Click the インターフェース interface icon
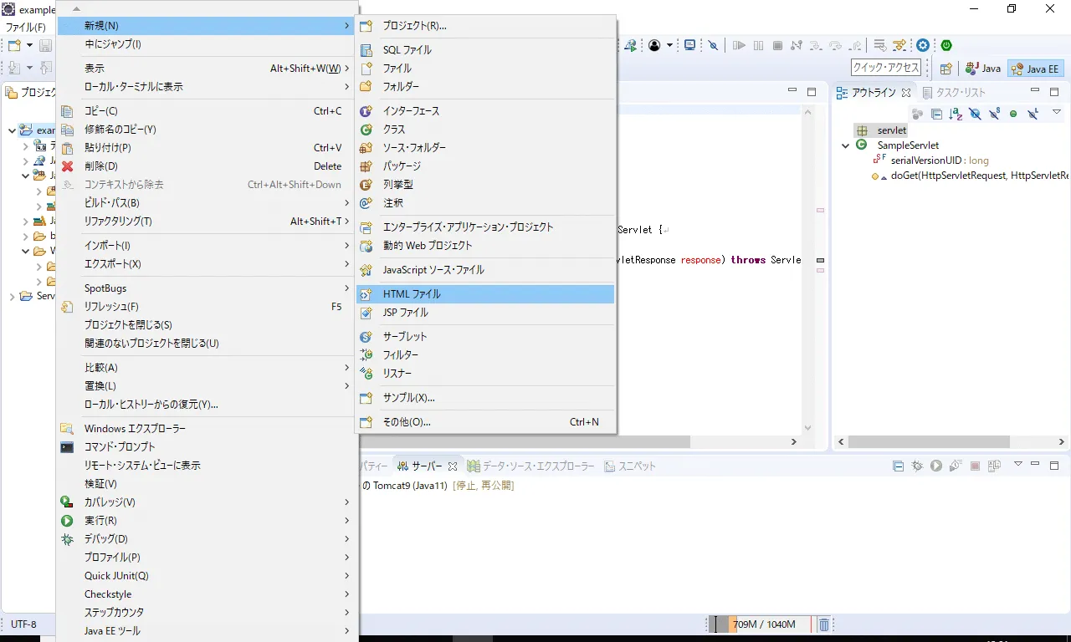Screen dimensions: 1071x642 pyautogui.click(x=366, y=111)
